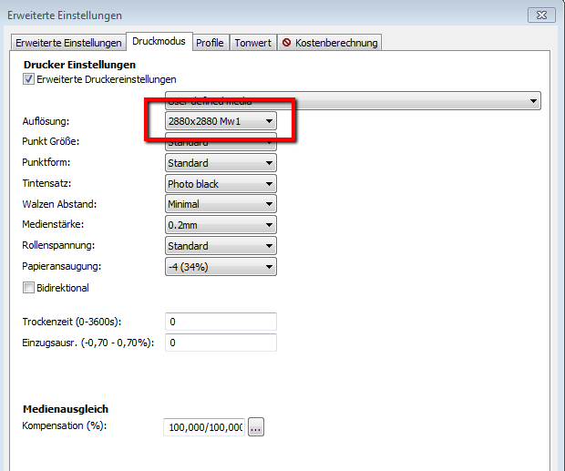
Task: Click the Kompensation percentage field
Action: tap(204, 427)
